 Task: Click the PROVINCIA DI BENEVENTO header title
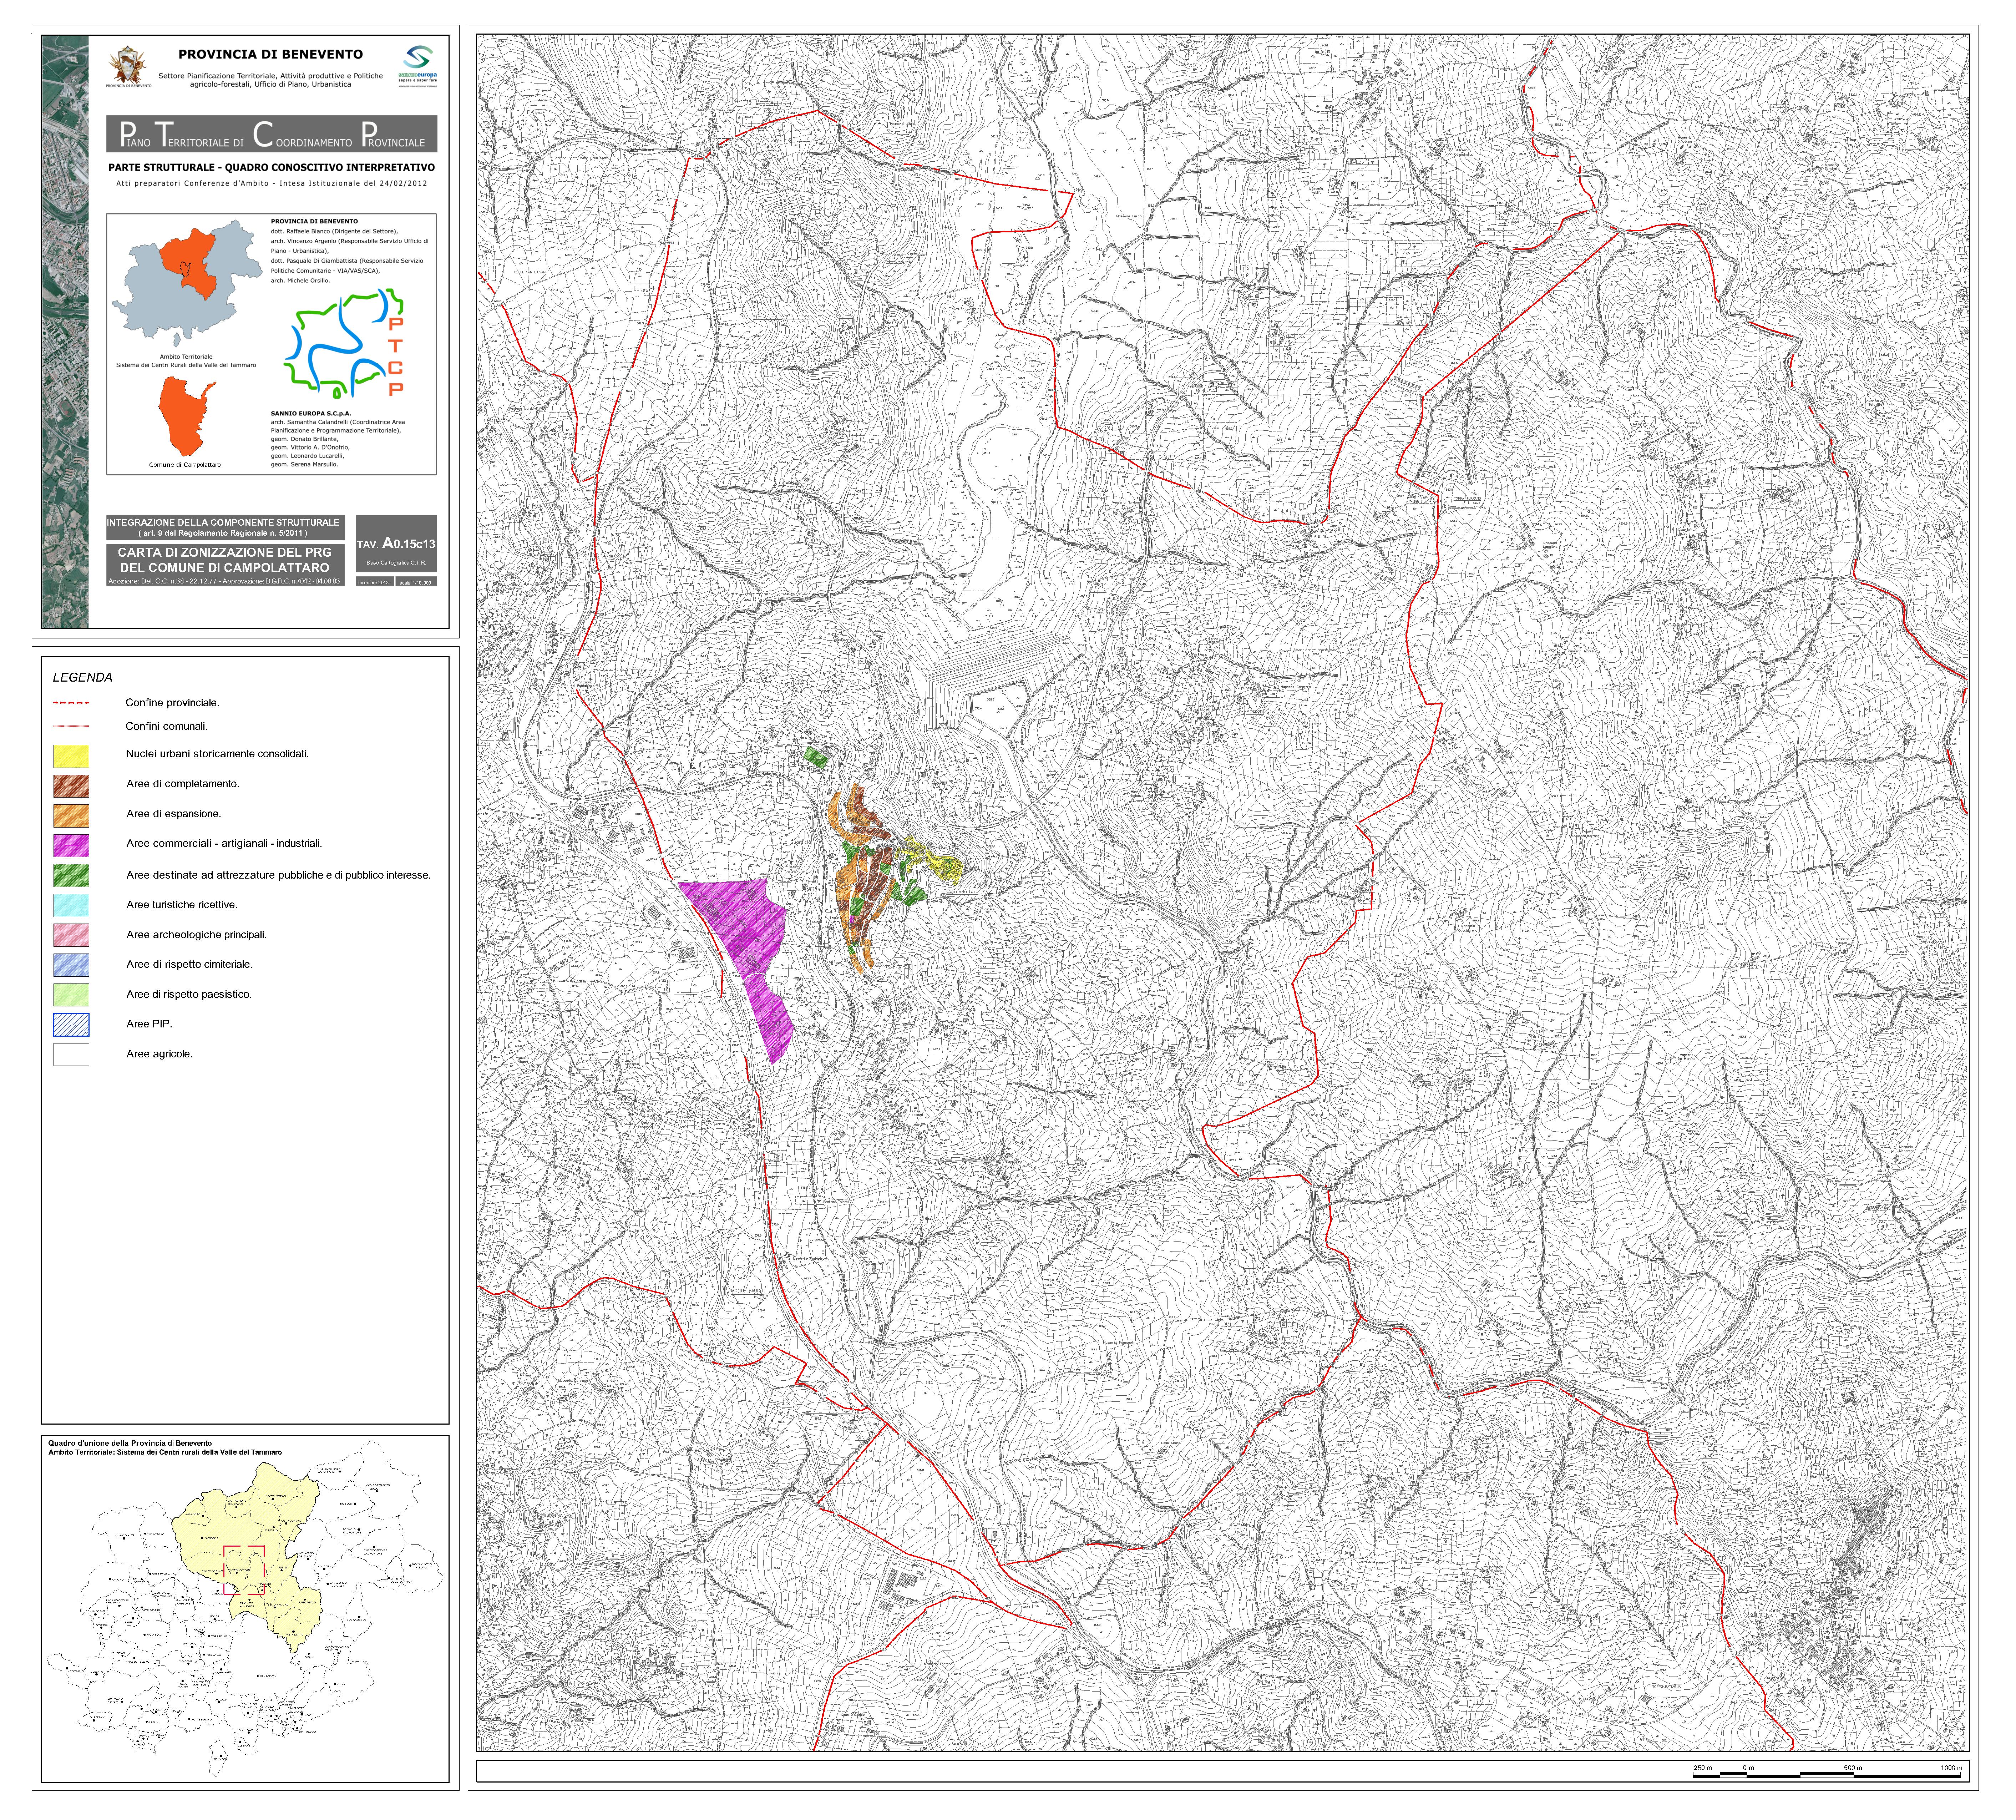[x=270, y=55]
